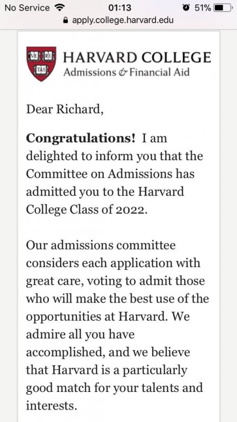Viewport: 237px width, 422px height.
Task: Tap the apply.college.harvard.edu address bar
Action: pyautogui.click(x=118, y=20)
